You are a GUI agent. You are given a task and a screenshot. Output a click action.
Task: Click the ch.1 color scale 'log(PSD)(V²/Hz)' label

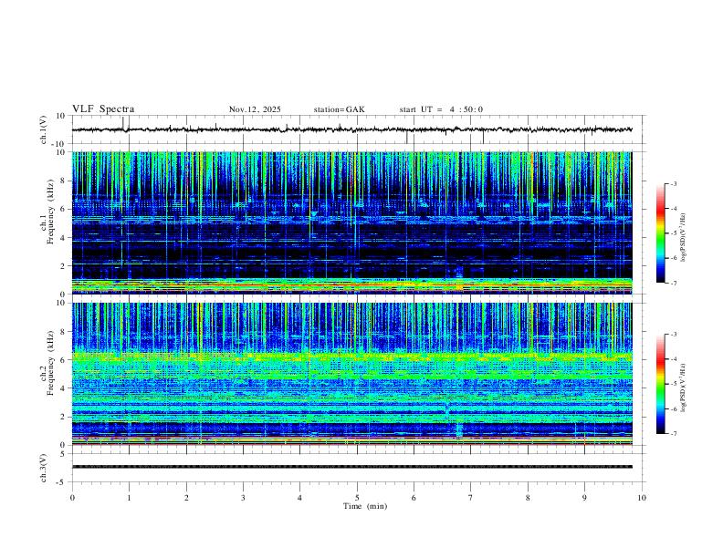684,237
